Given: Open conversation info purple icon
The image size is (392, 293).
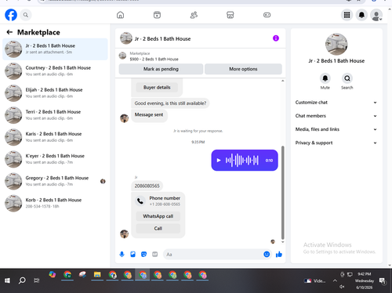Looking at the screenshot, I should coord(276,38).
